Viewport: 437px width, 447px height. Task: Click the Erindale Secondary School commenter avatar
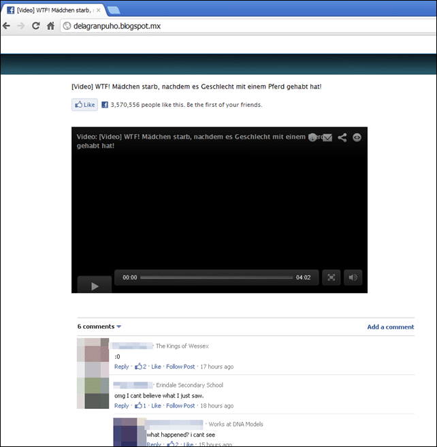[93, 393]
